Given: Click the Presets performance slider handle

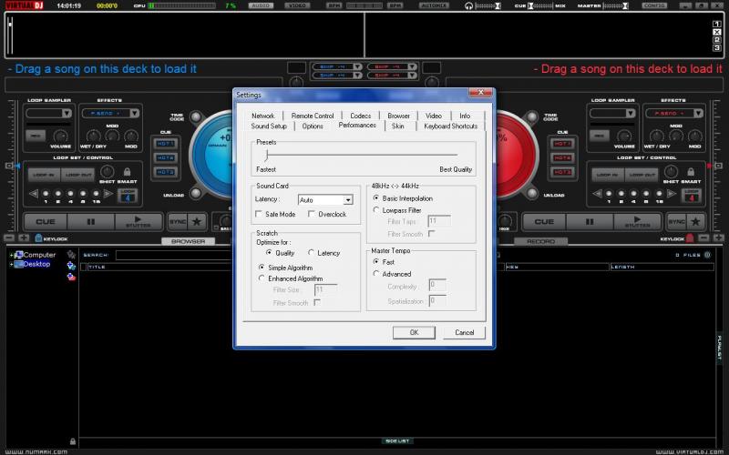Looking at the screenshot, I should click(266, 155).
